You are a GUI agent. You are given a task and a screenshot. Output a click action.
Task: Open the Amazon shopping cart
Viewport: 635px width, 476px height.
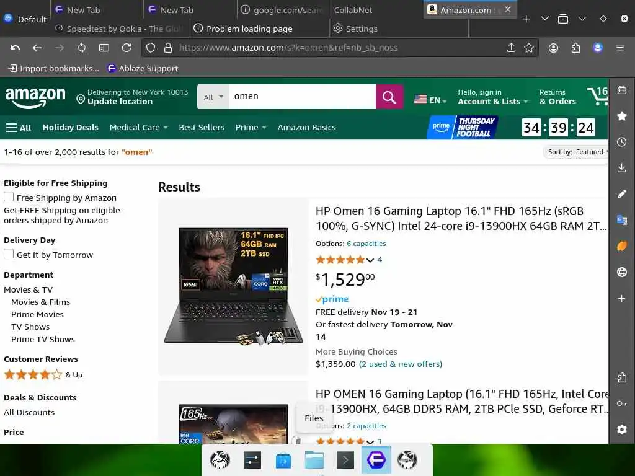[597, 96]
